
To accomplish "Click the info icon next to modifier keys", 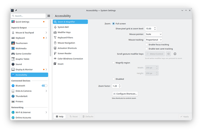I will click(175, 54).
